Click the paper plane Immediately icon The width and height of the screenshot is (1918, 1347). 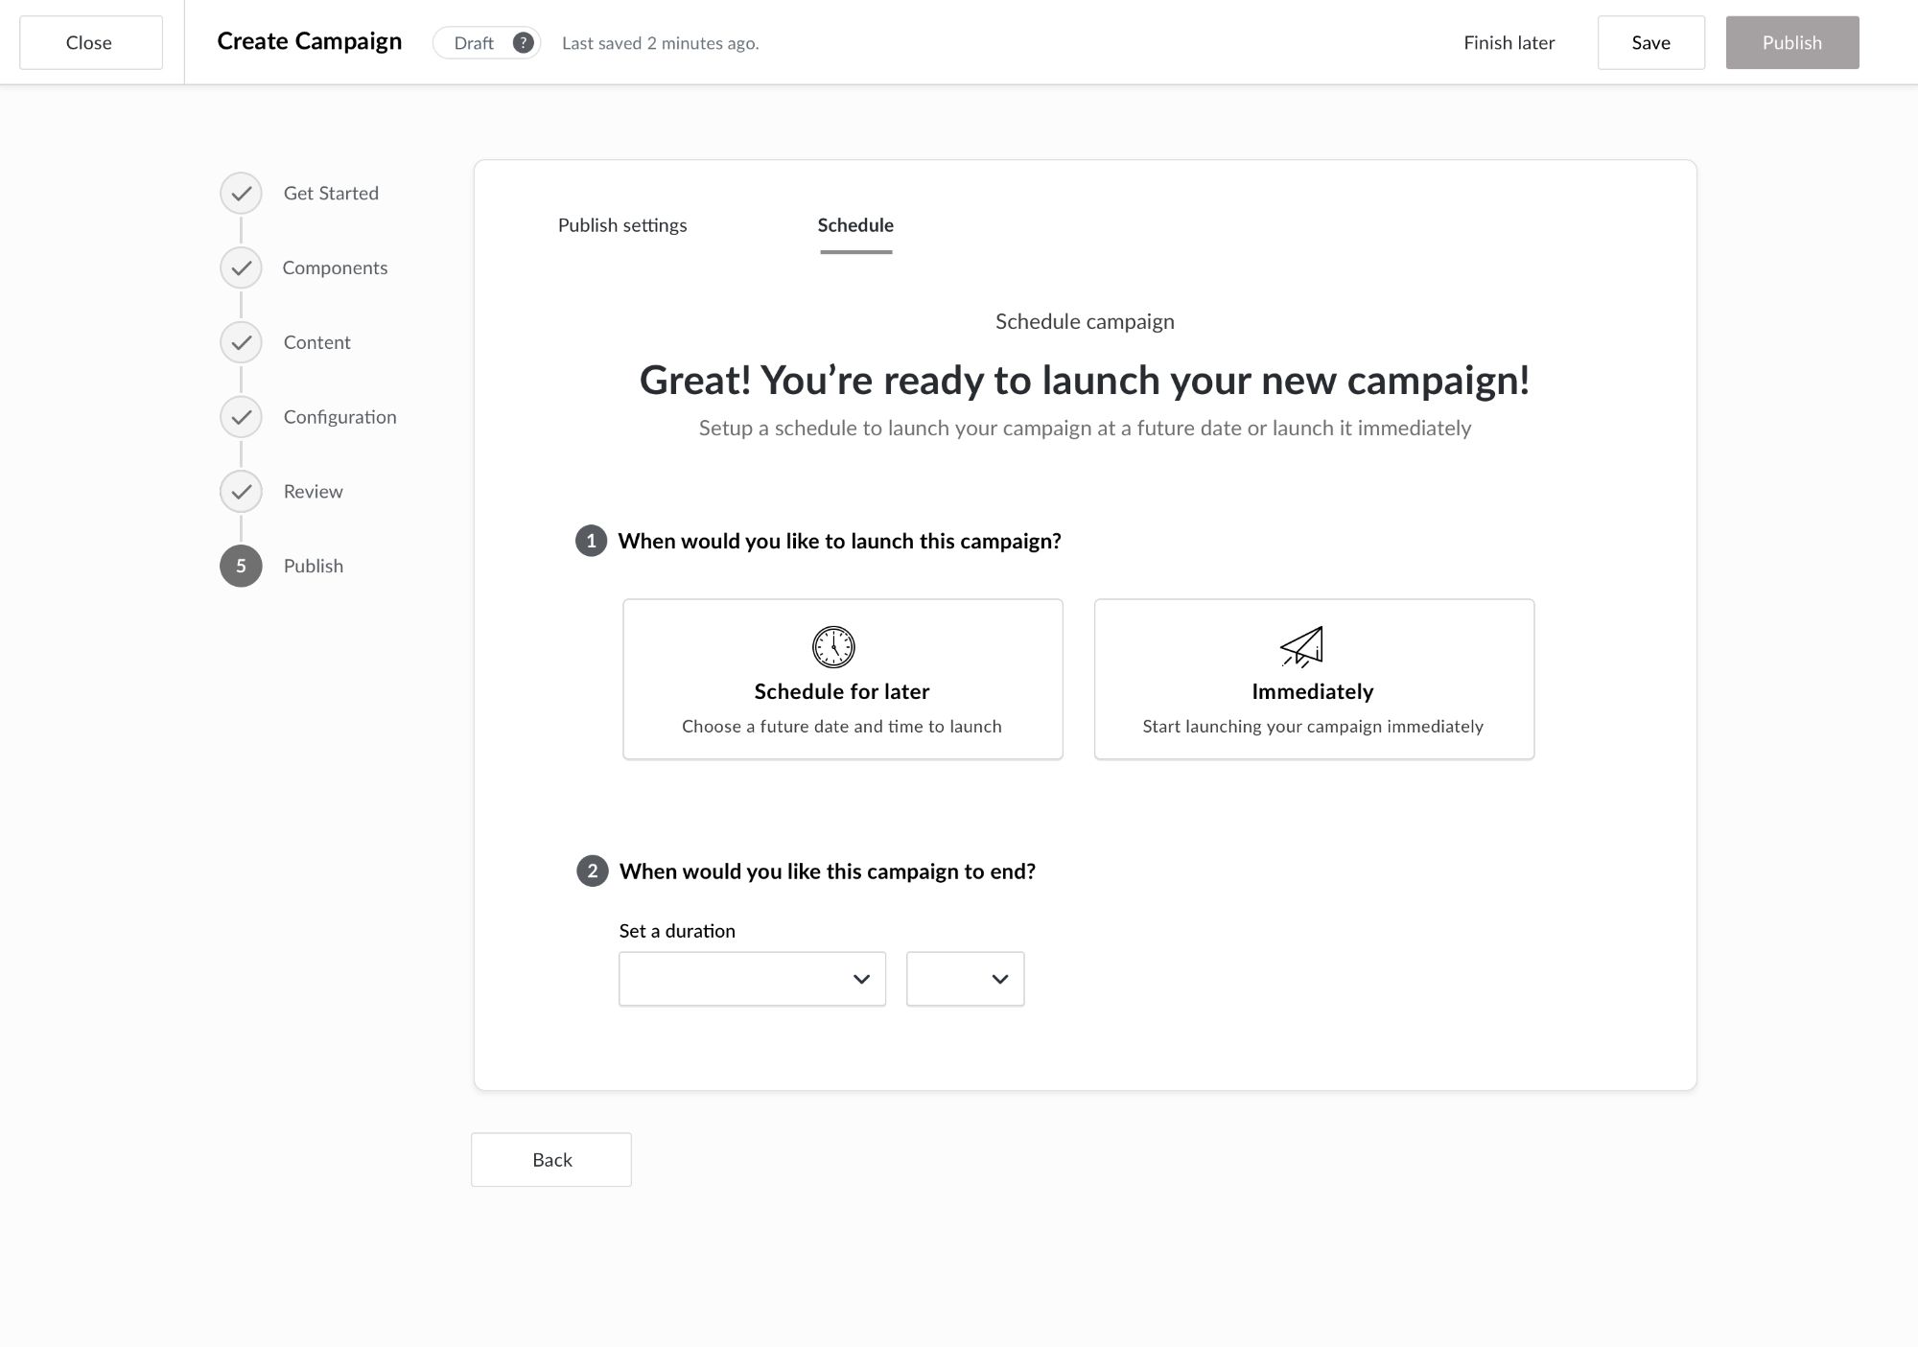[1302, 647]
